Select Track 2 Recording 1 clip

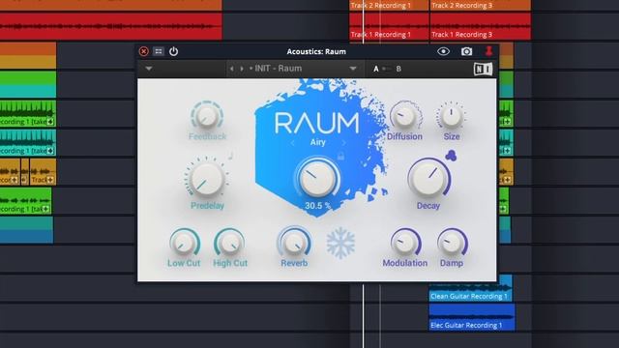pyautogui.click(x=389, y=5)
